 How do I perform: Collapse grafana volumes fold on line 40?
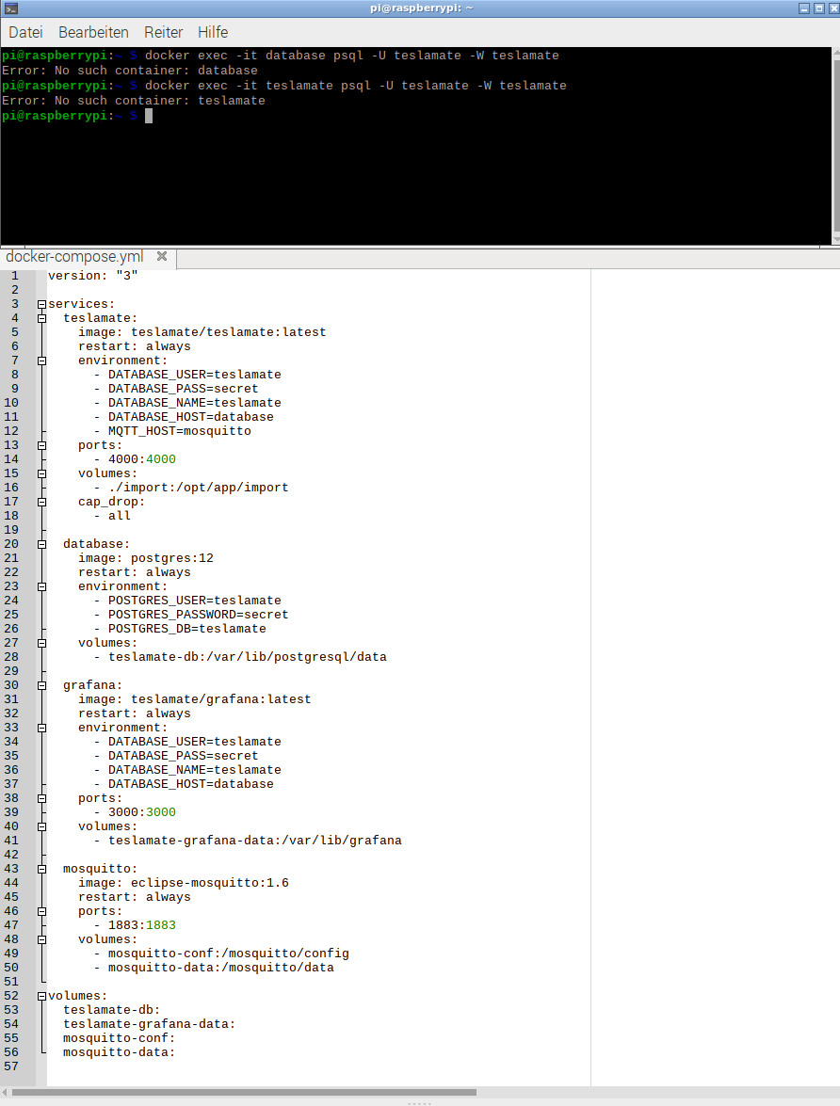[41, 826]
